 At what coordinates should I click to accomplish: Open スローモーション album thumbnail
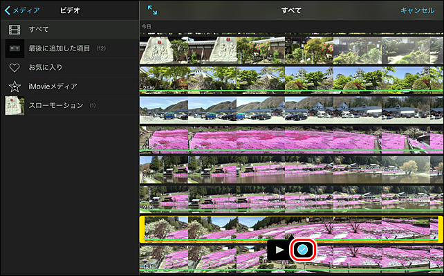15,105
